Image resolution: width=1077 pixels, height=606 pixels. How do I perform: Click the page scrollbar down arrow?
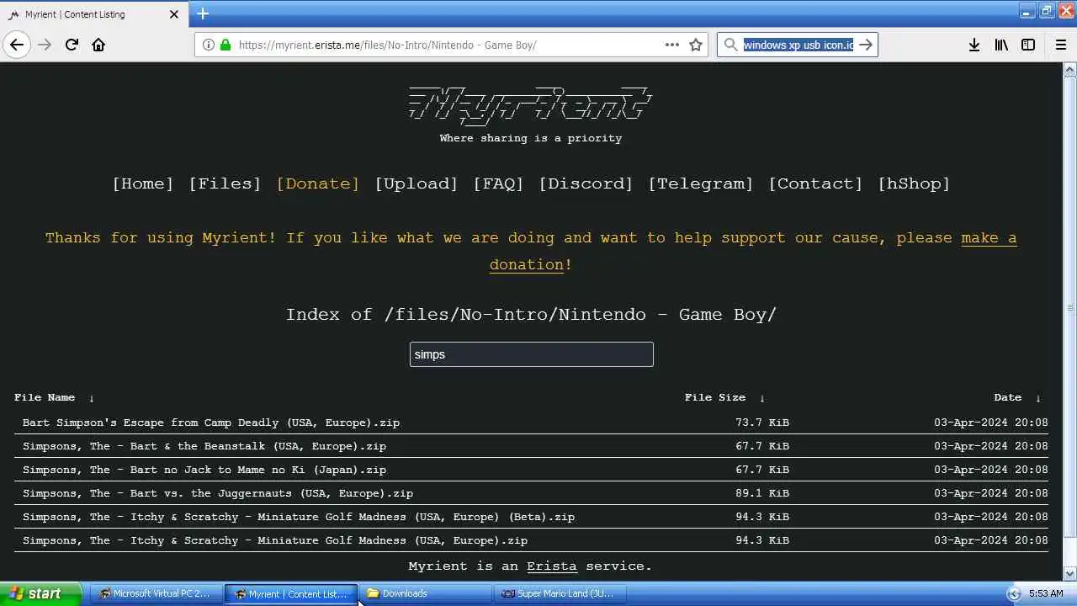(x=1070, y=574)
